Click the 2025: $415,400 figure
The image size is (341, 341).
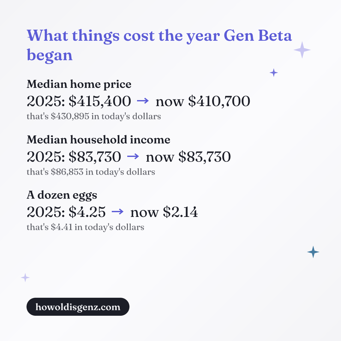pyautogui.click(x=79, y=101)
